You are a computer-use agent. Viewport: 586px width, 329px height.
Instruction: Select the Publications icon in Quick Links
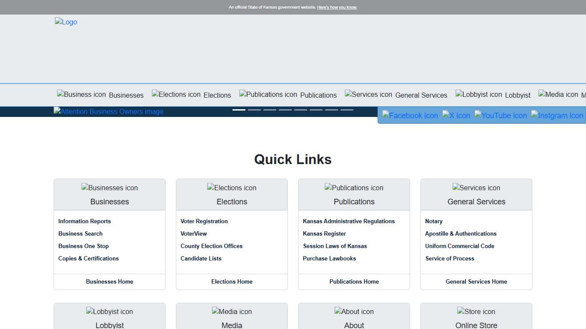click(x=354, y=188)
